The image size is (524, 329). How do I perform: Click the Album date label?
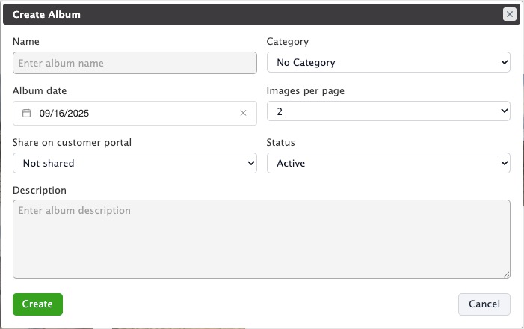(40, 91)
